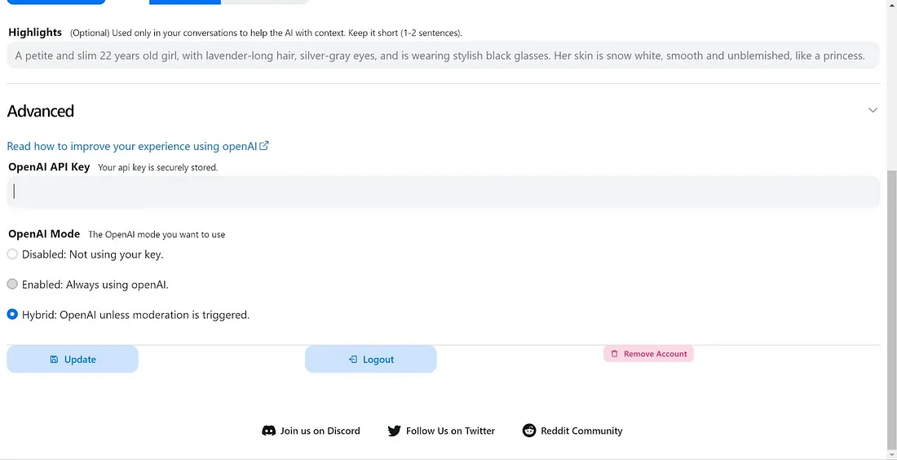
Task: Click the Remove Account button
Action: coord(648,354)
